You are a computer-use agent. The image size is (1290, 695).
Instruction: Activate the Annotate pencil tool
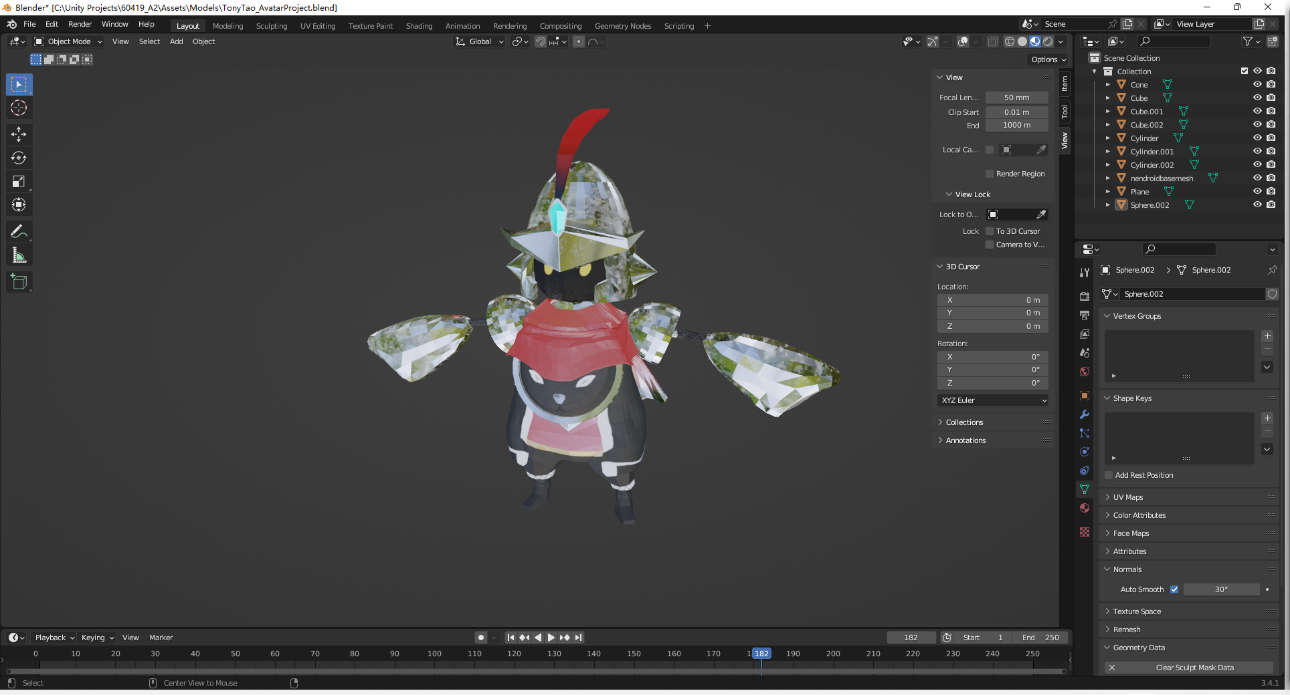19,232
